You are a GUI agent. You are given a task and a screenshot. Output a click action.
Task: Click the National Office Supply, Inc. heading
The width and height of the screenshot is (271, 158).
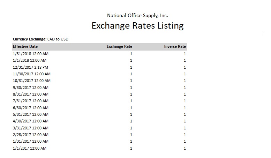(x=137, y=15)
